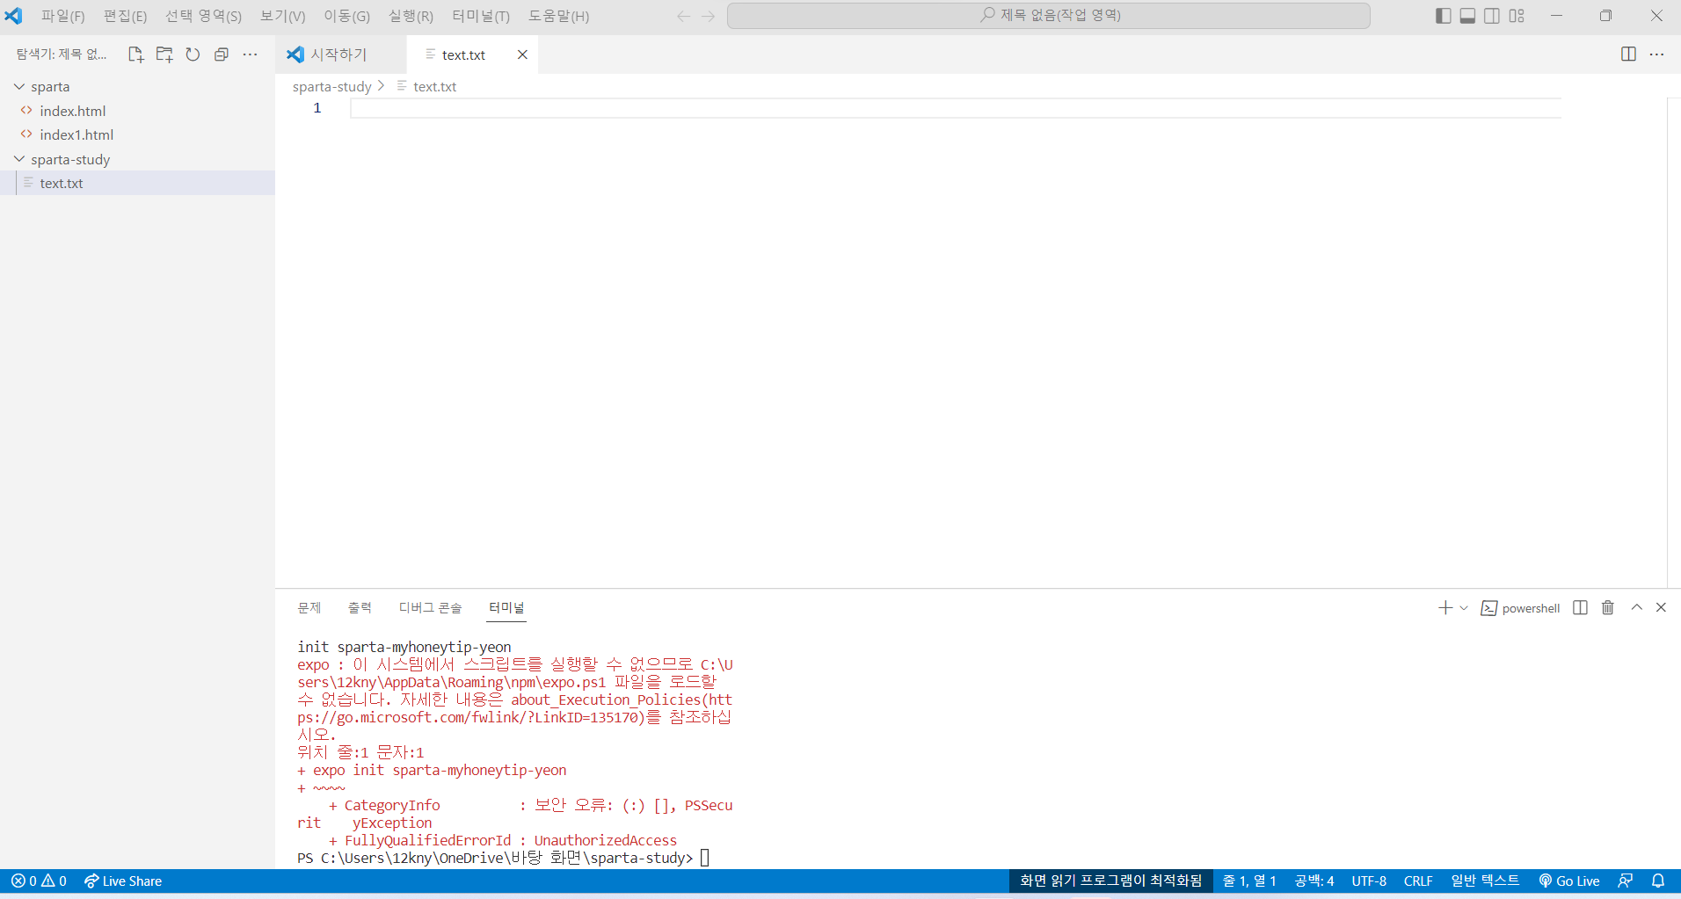Open the 편집(E) menu
Viewport: 1681px width, 899px height.
click(x=125, y=16)
